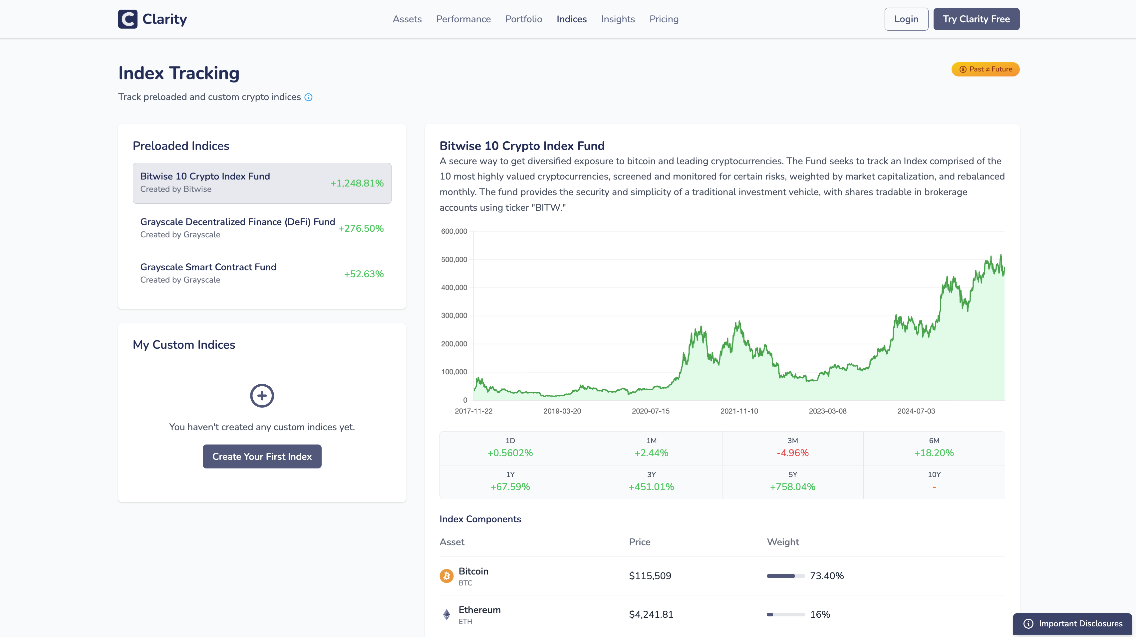The height and width of the screenshot is (637, 1136).
Task: Click the Past ≠ Future badge
Action: coord(985,69)
